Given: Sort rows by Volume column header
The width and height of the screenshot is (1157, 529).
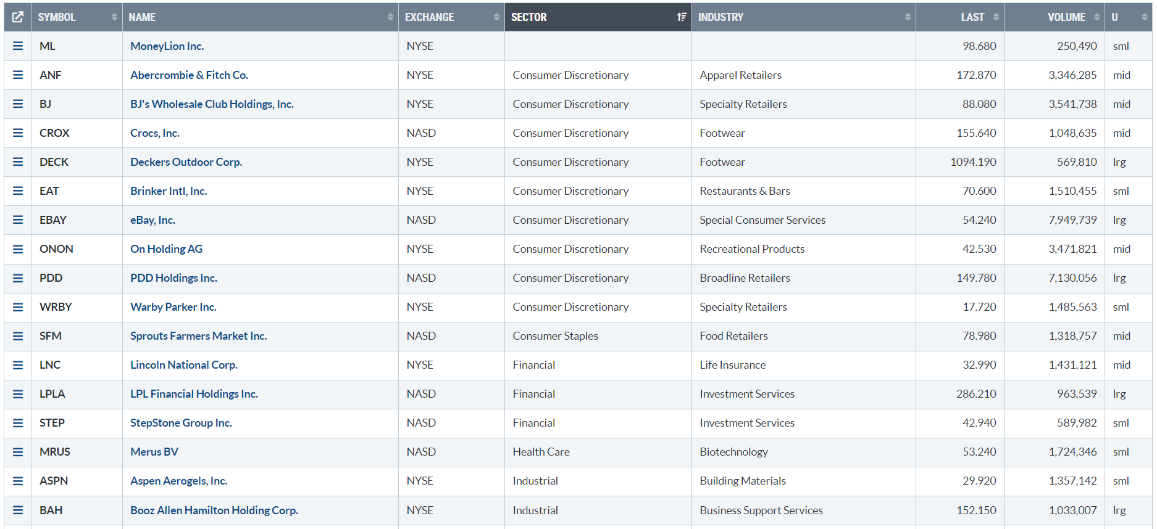Looking at the screenshot, I should pos(1066,17).
